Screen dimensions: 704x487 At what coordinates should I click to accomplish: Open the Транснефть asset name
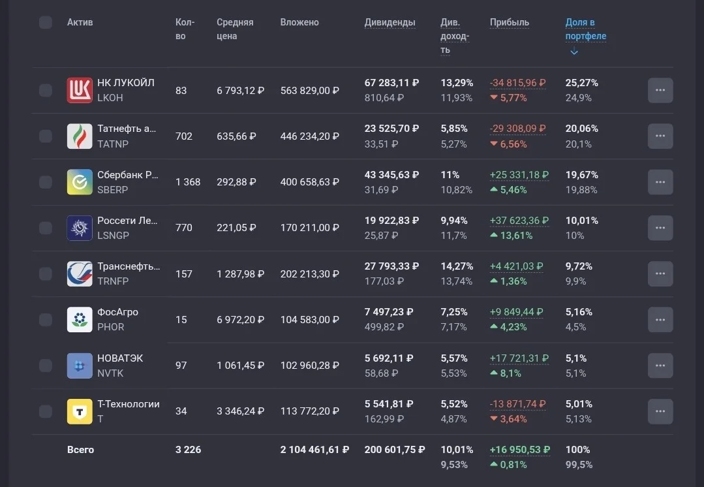[129, 266]
